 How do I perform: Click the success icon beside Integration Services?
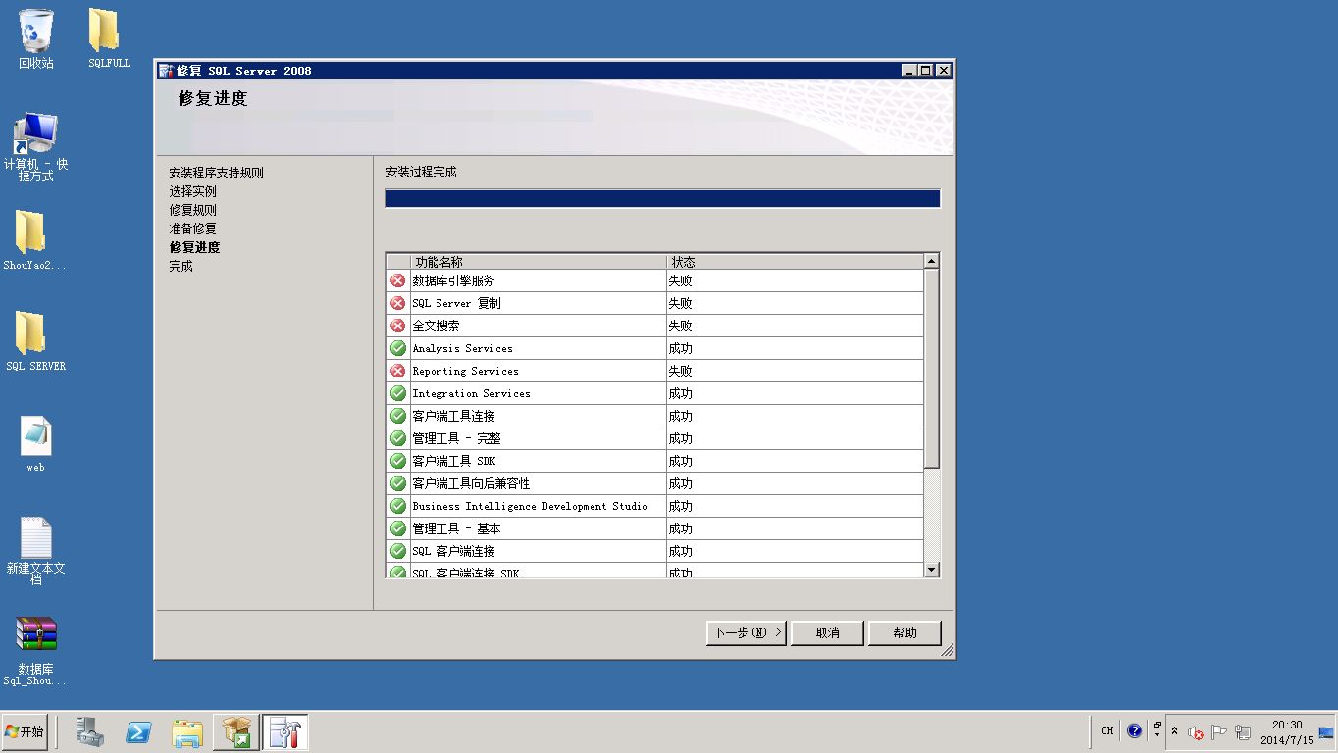coord(398,393)
